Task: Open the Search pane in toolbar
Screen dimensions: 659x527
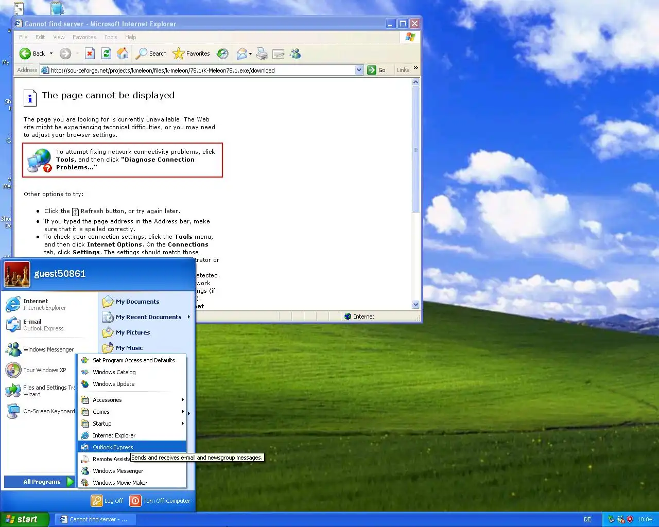Action: [151, 54]
